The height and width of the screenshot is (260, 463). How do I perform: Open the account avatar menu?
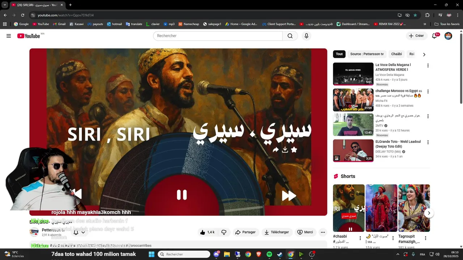[x=448, y=36]
